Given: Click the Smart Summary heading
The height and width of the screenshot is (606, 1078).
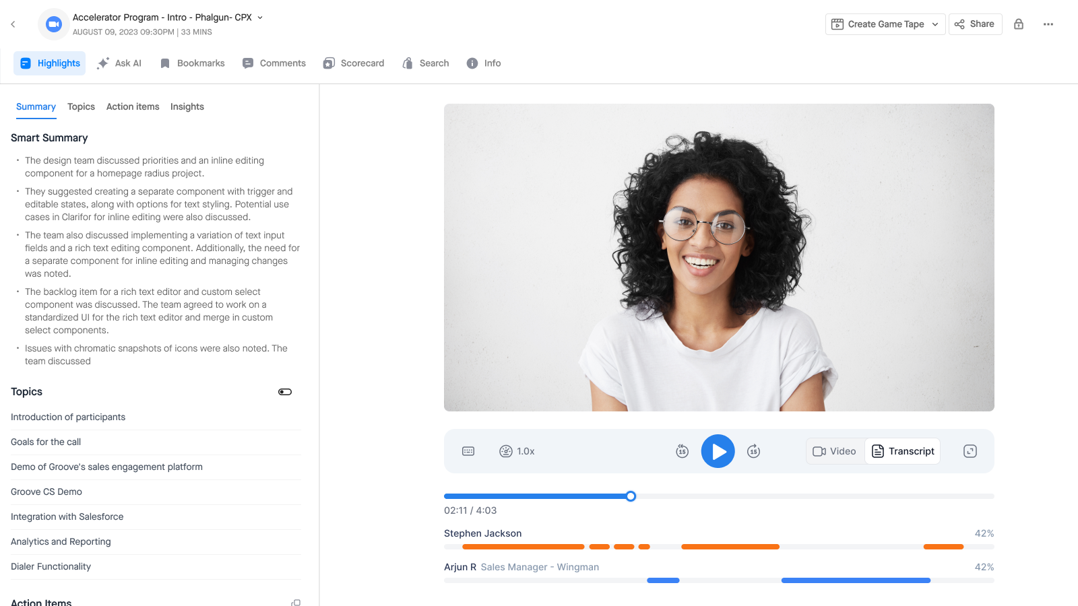Looking at the screenshot, I should pos(49,138).
